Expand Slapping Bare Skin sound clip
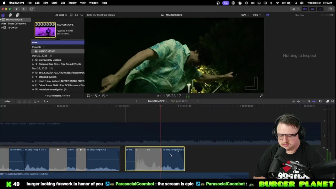Image resolution: width=336 pixels, height=189 pixels. [x=33, y=64]
